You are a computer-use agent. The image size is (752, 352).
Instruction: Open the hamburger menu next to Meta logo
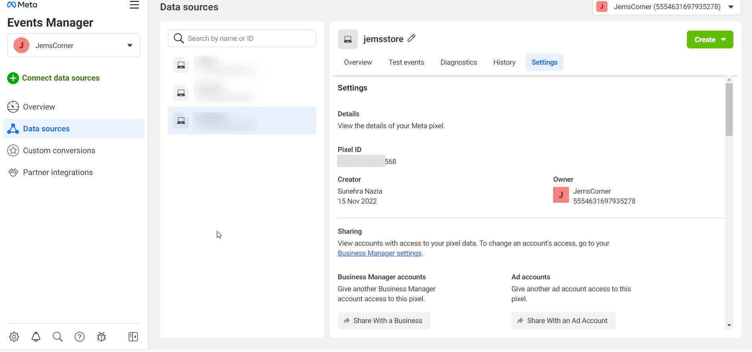click(x=134, y=5)
